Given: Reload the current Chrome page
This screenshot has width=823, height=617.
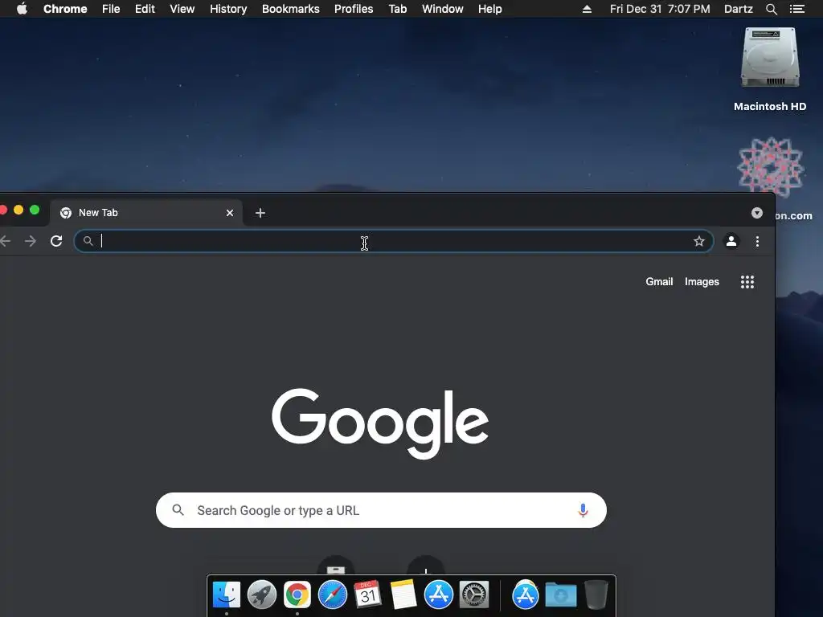Looking at the screenshot, I should point(56,241).
